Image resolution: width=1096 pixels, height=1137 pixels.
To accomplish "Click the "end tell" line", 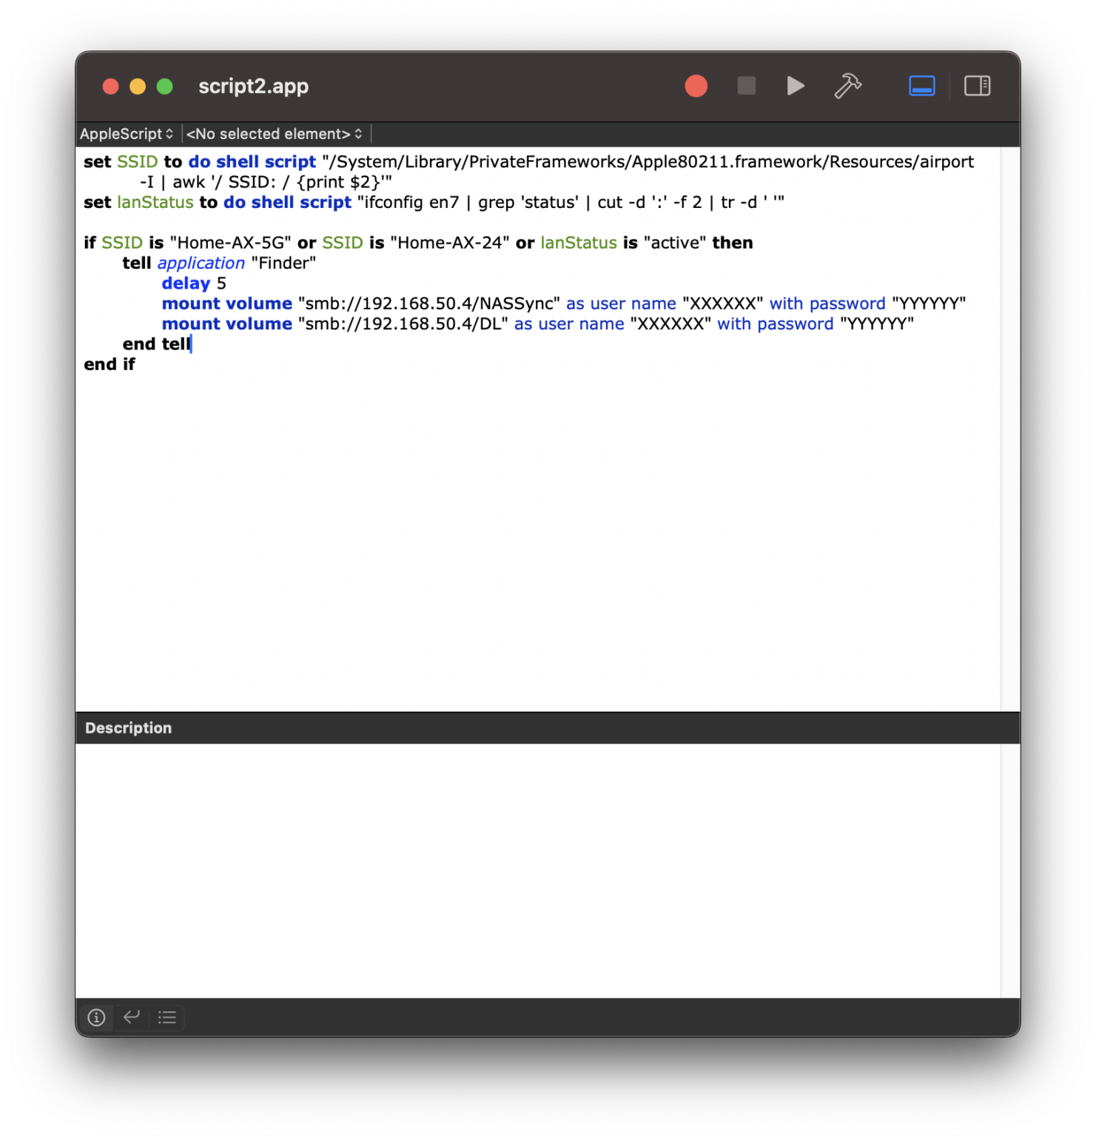I will pos(157,344).
